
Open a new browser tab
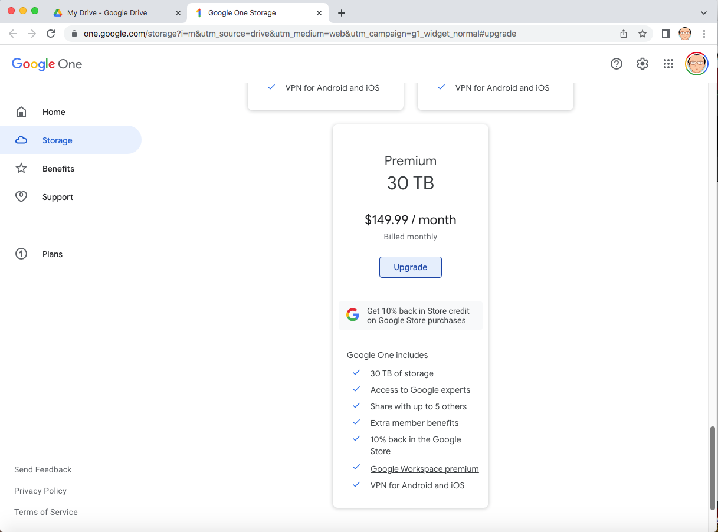[342, 13]
